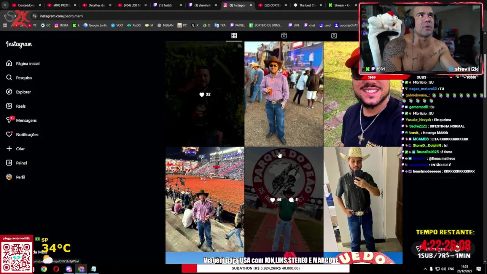Click the volume icon in system tray
487x274 pixels.
pyautogui.click(x=443, y=269)
